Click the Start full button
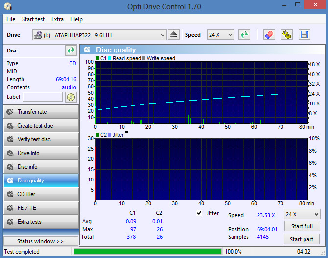Viewport: 328px width, 258px height. pos(302,226)
